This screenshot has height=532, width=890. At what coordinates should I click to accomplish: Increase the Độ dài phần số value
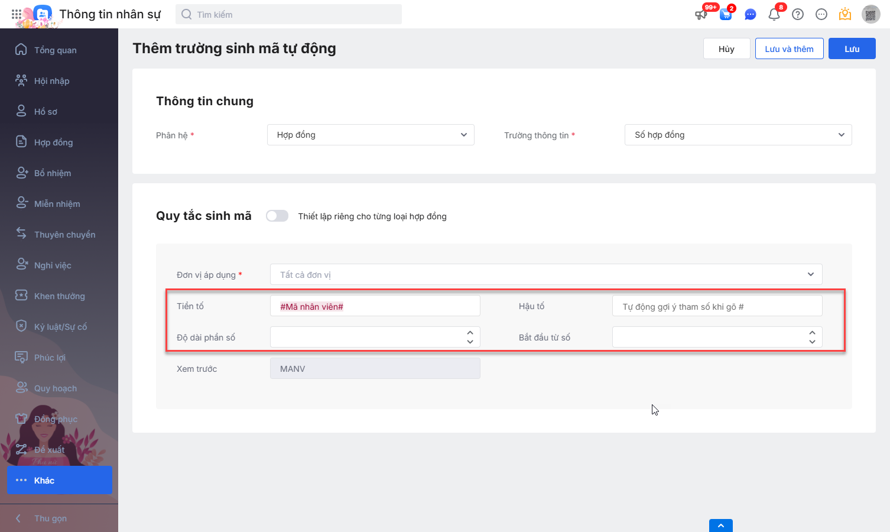click(470, 333)
